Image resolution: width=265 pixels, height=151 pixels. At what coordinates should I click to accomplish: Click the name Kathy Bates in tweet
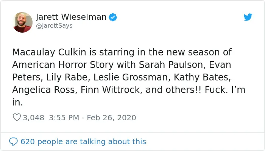click(x=202, y=77)
